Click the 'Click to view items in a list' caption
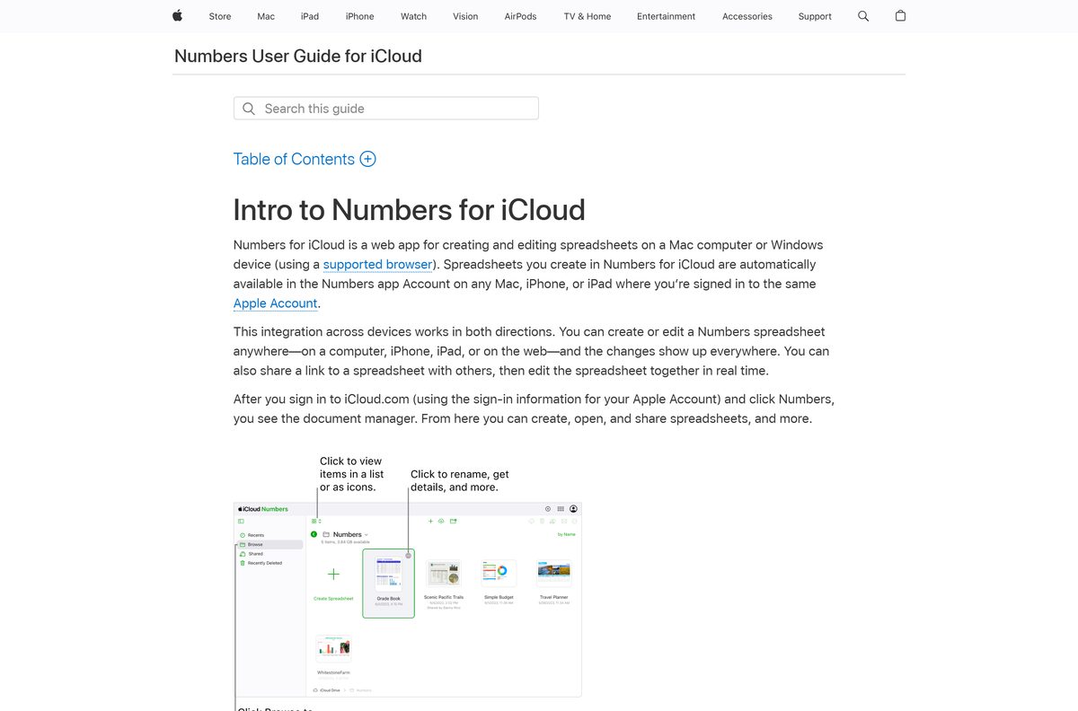Image resolution: width=1078 pixels, height=711 pixels. [x=351, y=474]
